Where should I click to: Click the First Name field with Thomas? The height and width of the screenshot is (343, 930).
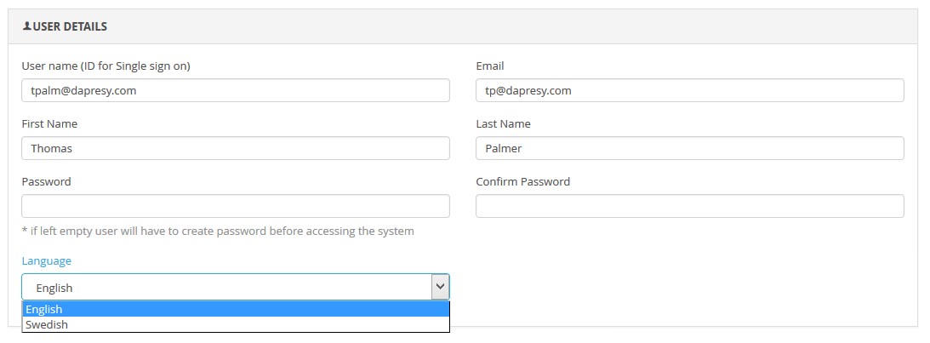[x=235, y=148]
